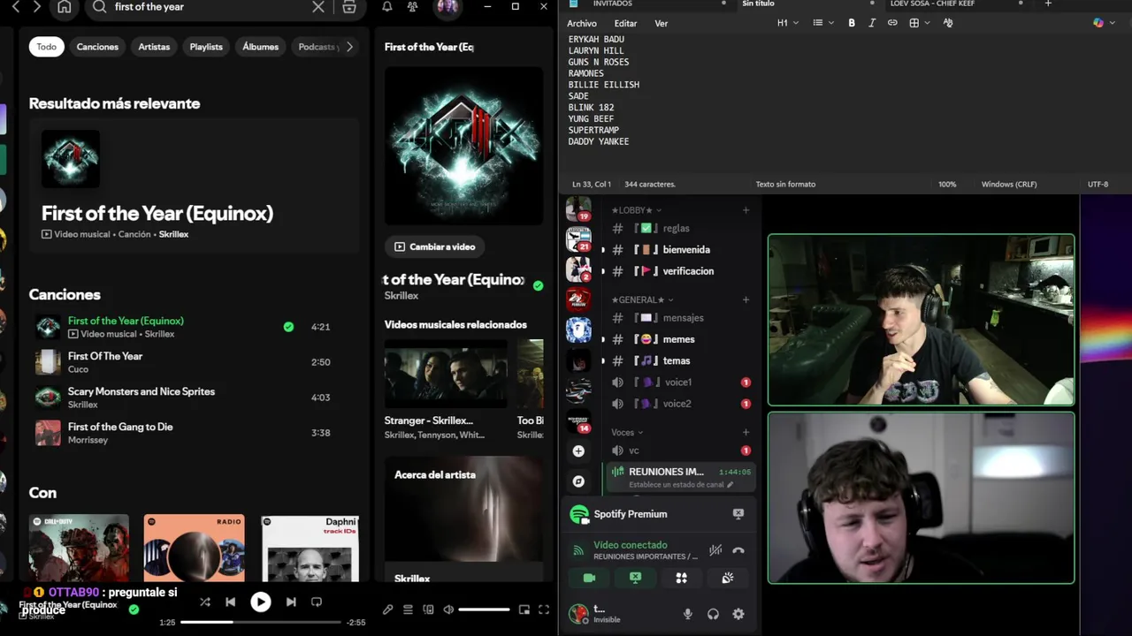Enter Spotify fullscreen mode
This screenshot has width=1132, height=636.
544,609
